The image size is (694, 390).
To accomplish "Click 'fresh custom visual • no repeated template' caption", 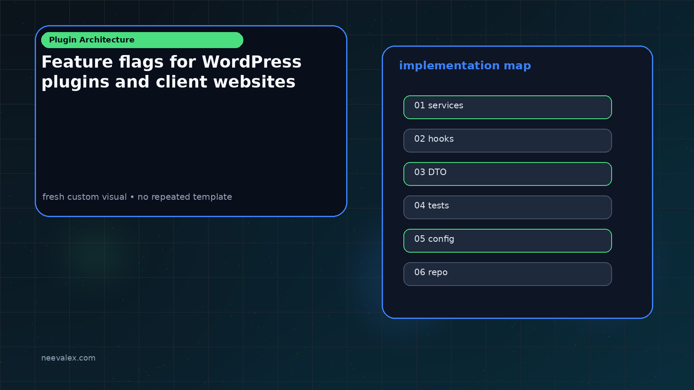I will pos(137,197).
